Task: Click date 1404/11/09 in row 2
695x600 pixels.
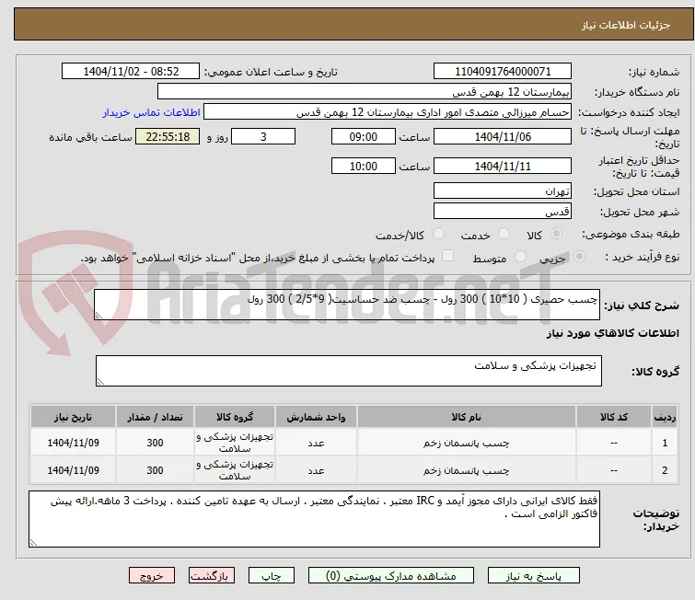Action: click(x=73, y=470)
